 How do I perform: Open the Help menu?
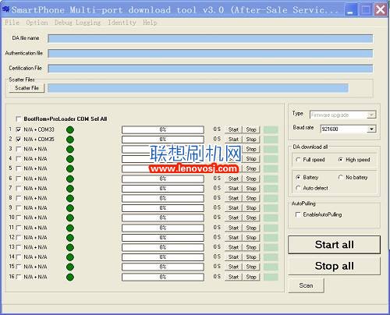pyautogui.click(x=150, y=23)
